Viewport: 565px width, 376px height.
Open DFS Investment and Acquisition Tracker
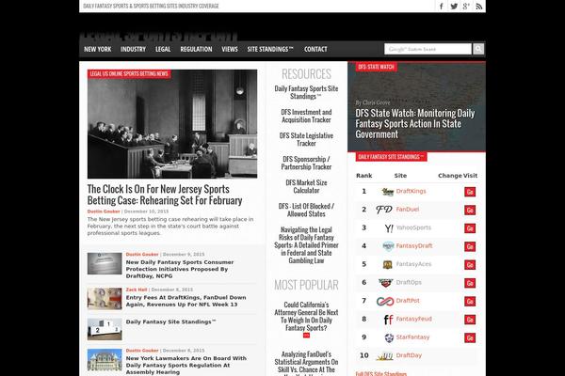(306, 116)
